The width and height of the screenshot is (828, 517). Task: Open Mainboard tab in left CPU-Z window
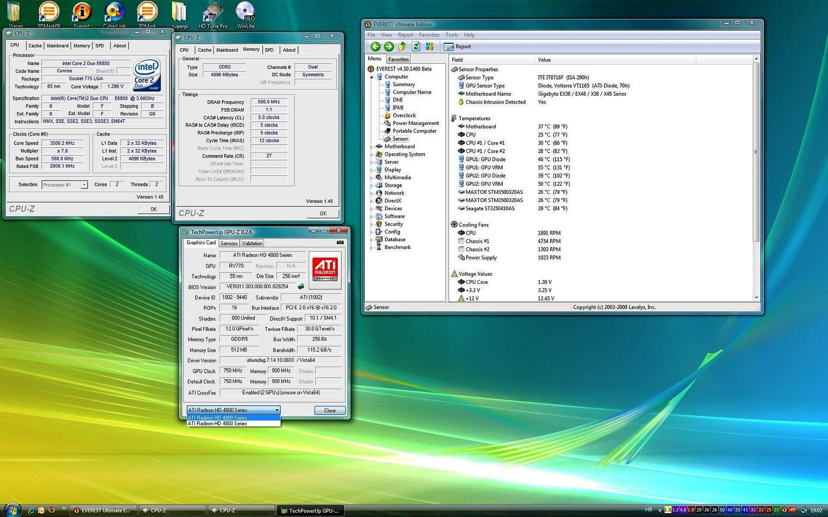click(57, 46)
